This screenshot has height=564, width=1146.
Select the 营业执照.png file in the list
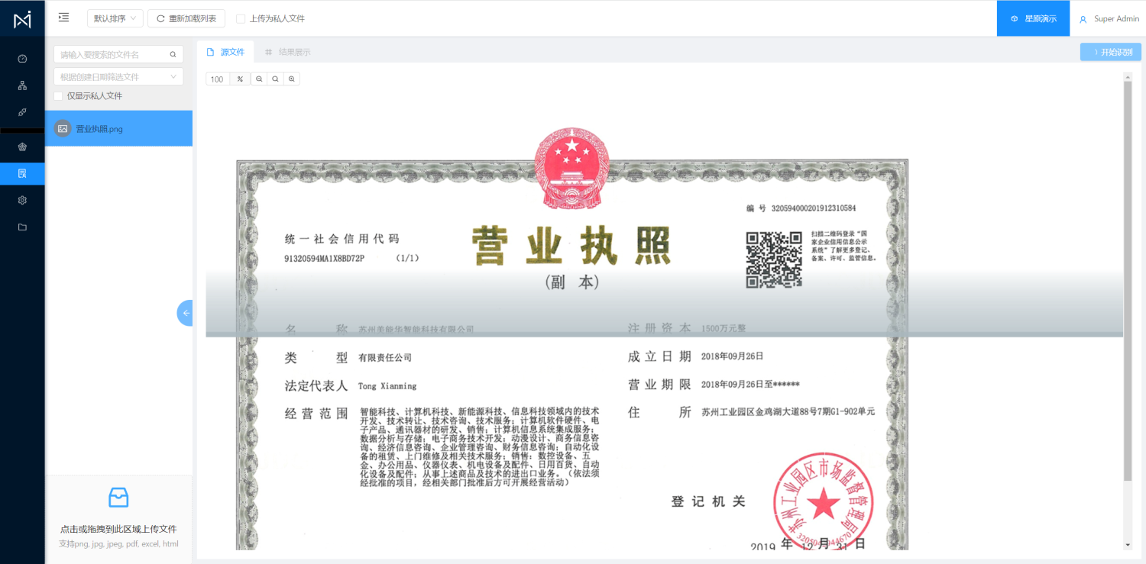[x=118, y=128]
